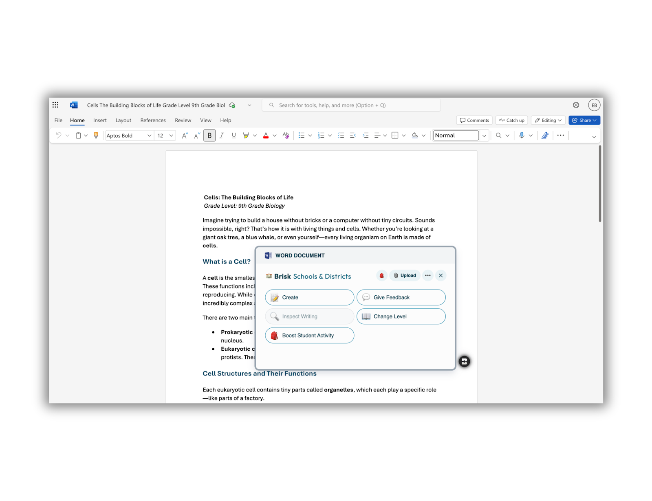Toggle Bold formatting in the ribbon
The height and width of the screenshot is (501, 652).
209,136
